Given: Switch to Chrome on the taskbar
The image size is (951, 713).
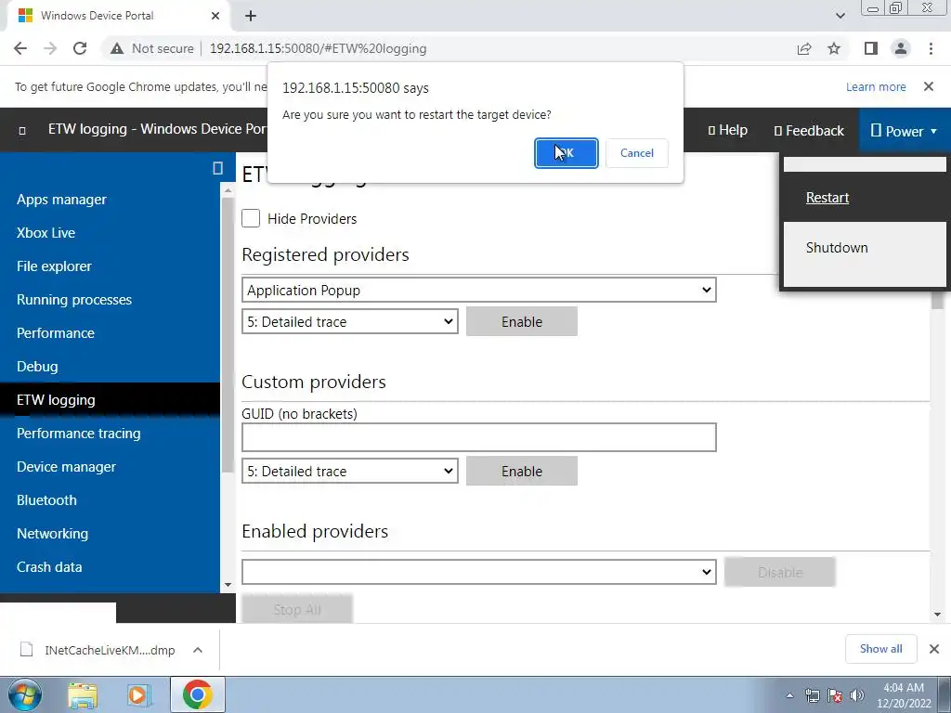Looking at the screenshot, I should point(197,694).
